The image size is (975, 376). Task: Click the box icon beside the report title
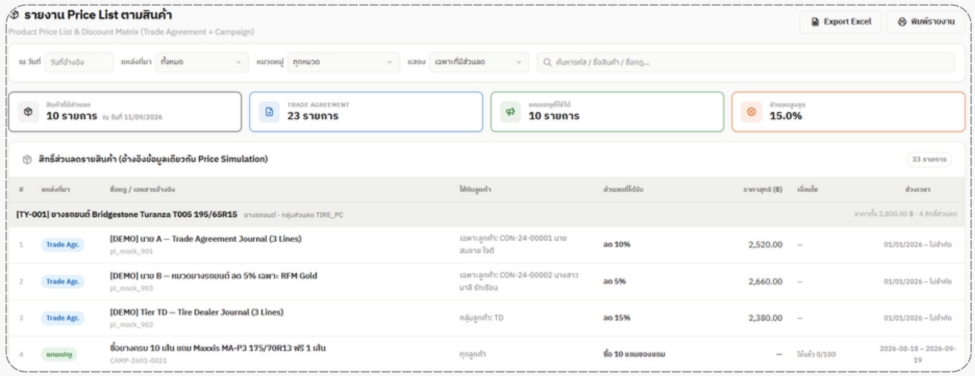(x=15, y=15)
